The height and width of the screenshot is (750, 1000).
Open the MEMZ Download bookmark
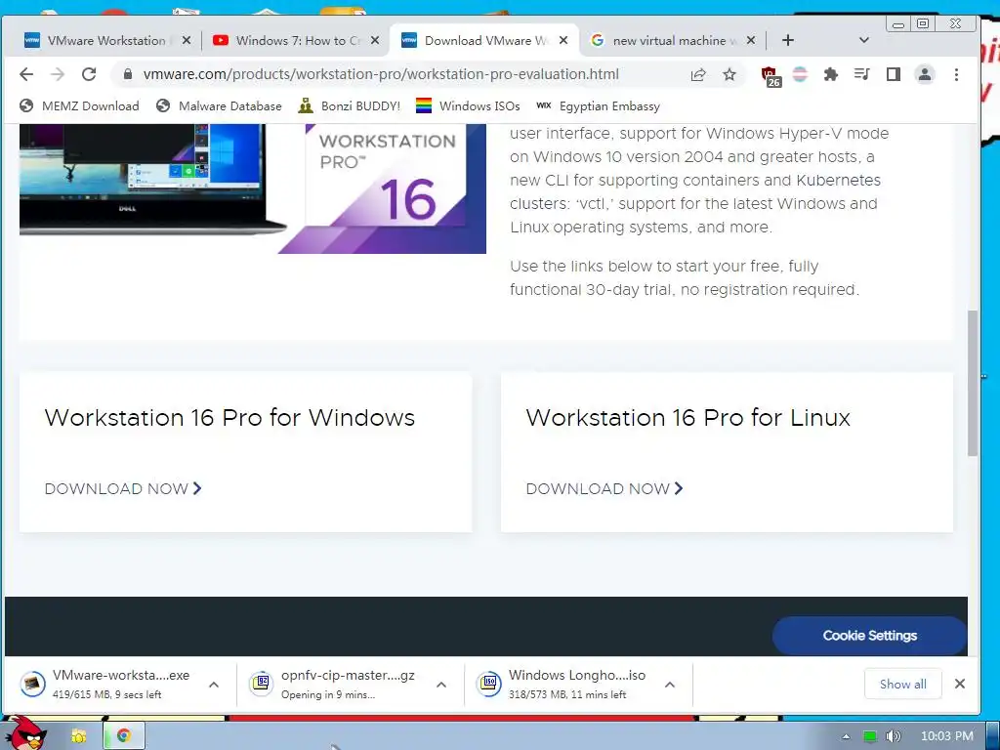coord(79,105)
